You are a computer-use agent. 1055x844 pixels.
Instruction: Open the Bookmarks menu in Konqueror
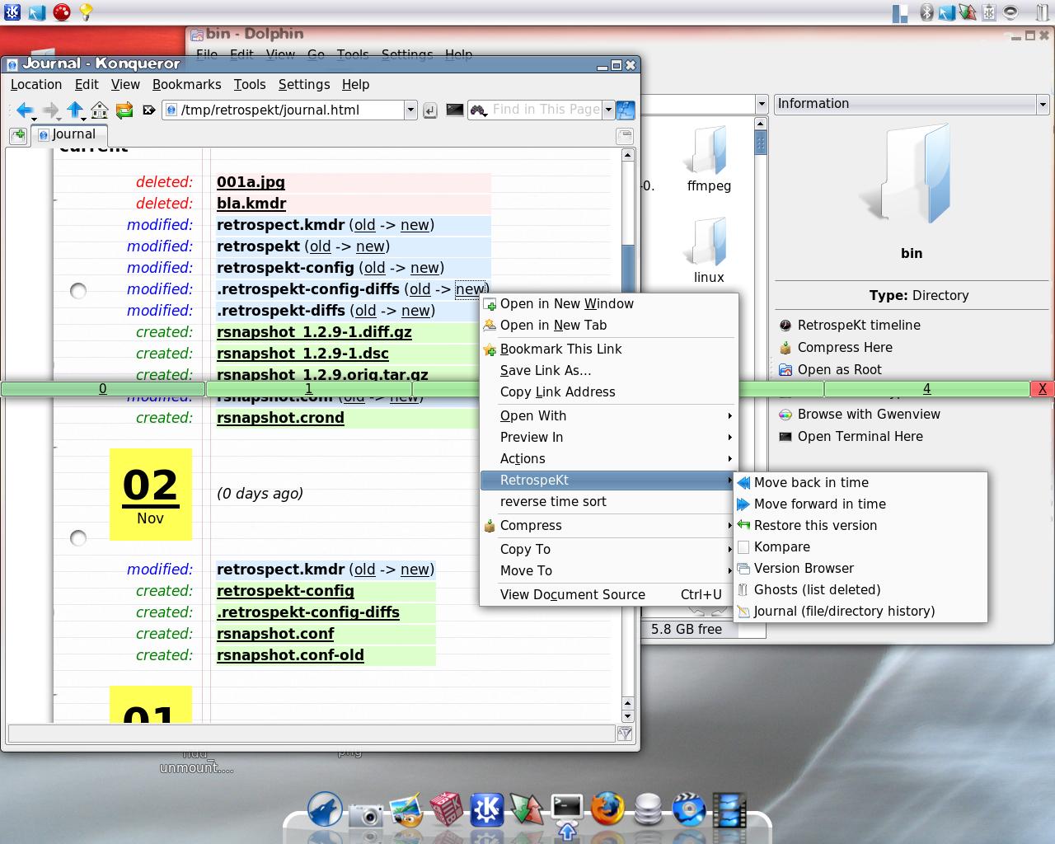click(187, 85)
